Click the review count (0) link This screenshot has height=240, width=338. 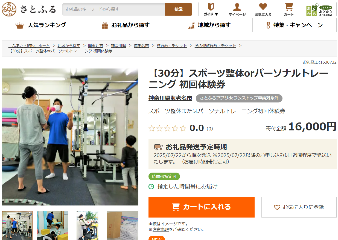210,128
